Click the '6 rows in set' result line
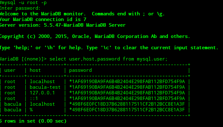223x127 pixels. point(33,121)
